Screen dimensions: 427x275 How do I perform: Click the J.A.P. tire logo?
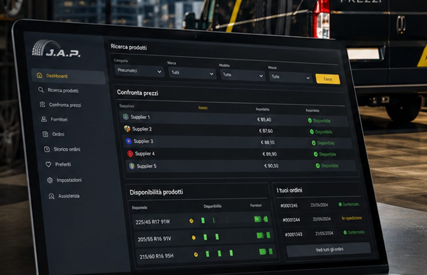(56, 49)
